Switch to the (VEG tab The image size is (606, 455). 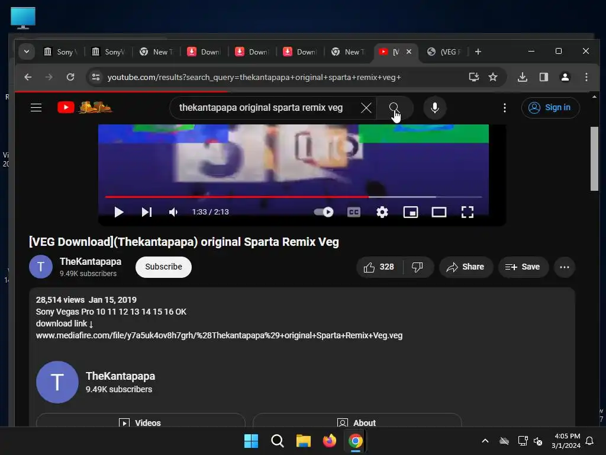point(444,52)
